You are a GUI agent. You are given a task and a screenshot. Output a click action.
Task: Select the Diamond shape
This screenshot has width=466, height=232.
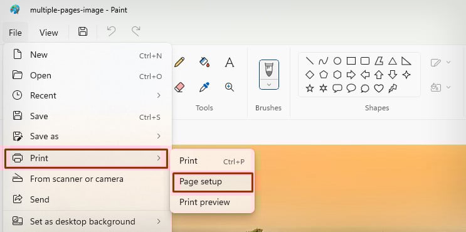pyautogui.click(x=310, y=75)
